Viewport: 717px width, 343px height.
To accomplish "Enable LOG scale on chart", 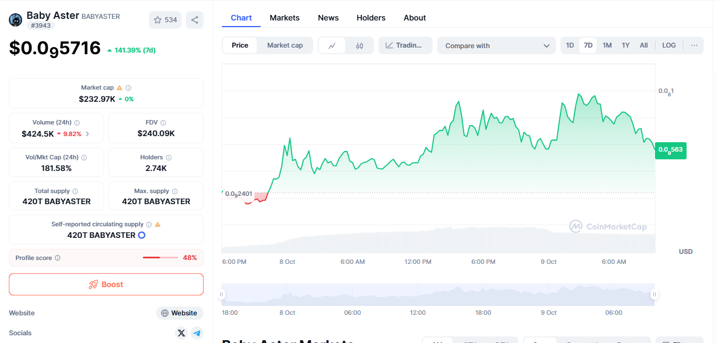I will (x=669, y=45).
